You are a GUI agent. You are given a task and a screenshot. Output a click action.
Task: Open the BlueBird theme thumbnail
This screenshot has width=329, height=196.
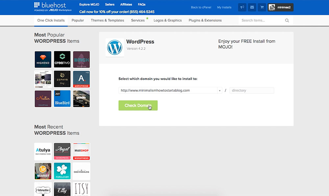tap(62, 99)
